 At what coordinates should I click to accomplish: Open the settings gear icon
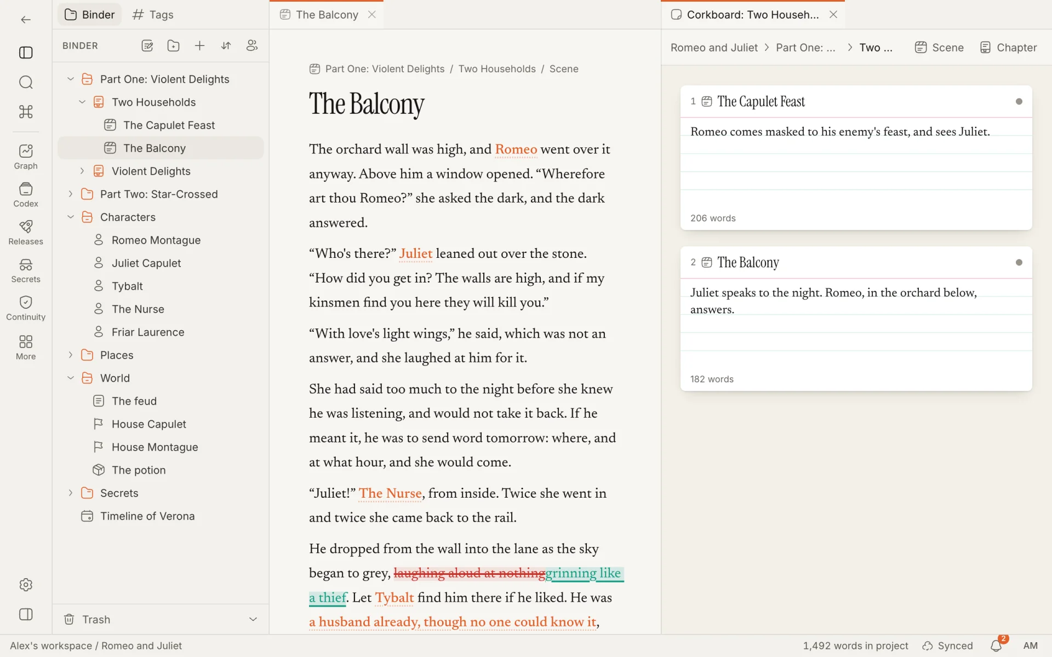[x=26, y=585]
